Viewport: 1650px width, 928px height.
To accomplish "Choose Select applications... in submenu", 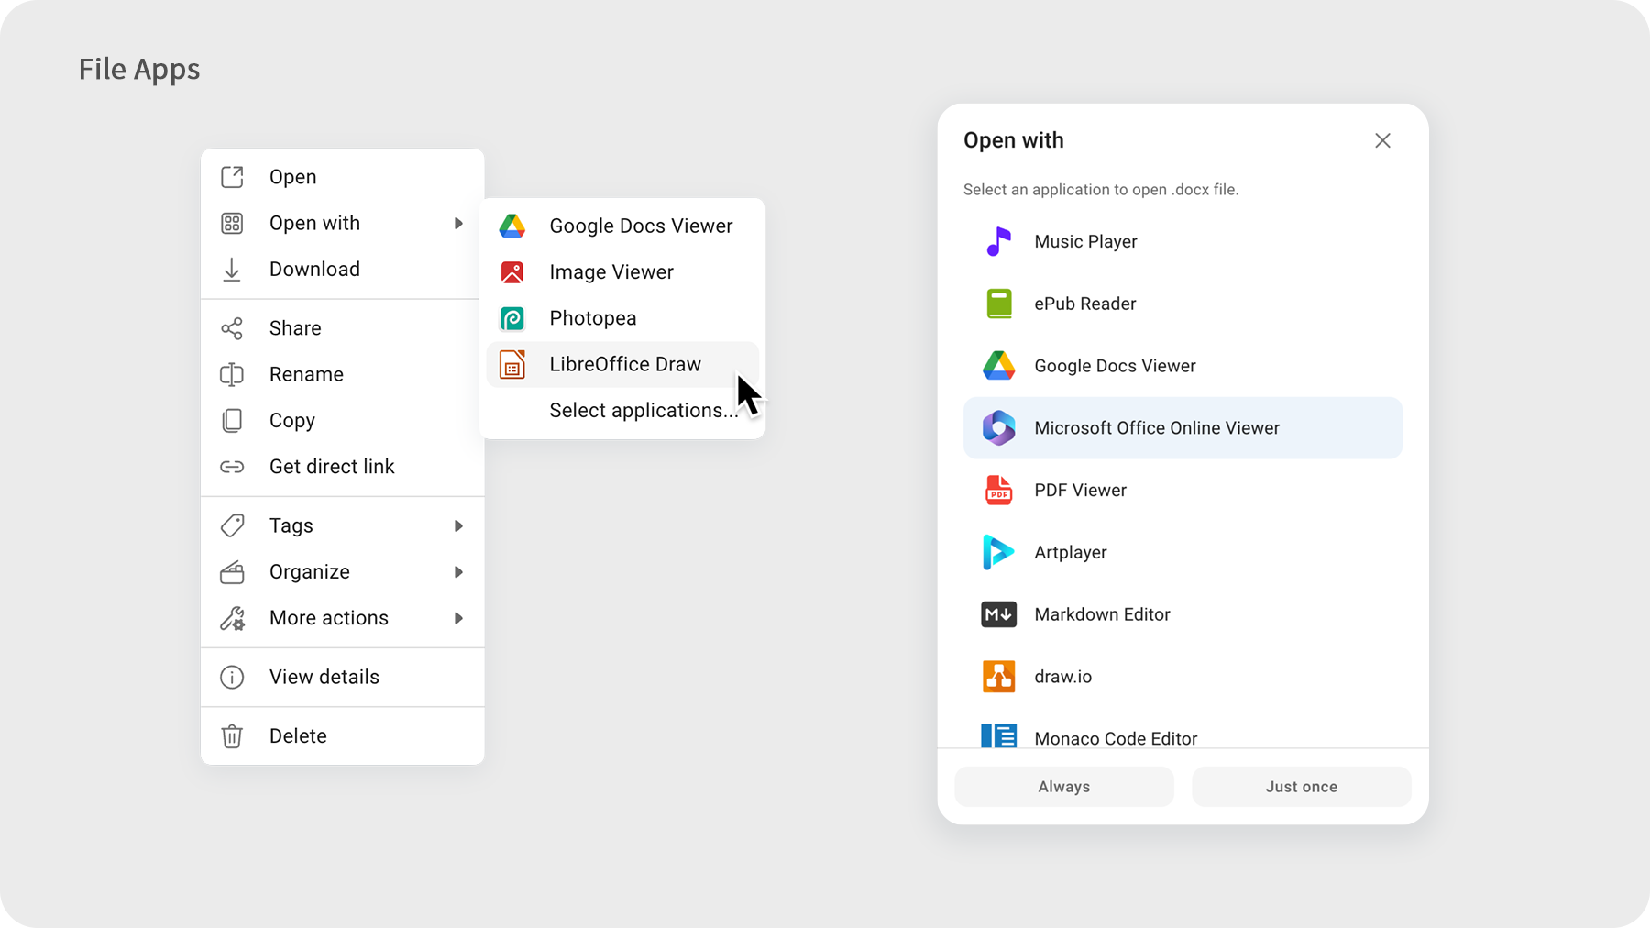I will pyautogui.click(x=622, y=411).
